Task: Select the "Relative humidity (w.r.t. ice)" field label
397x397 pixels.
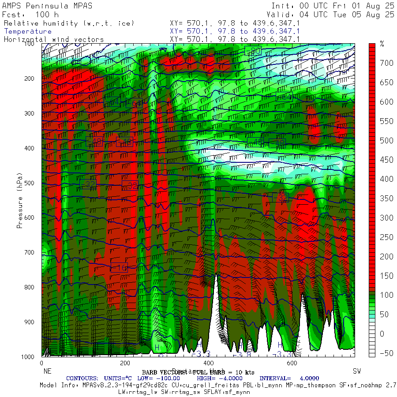Action: [69, 23]
